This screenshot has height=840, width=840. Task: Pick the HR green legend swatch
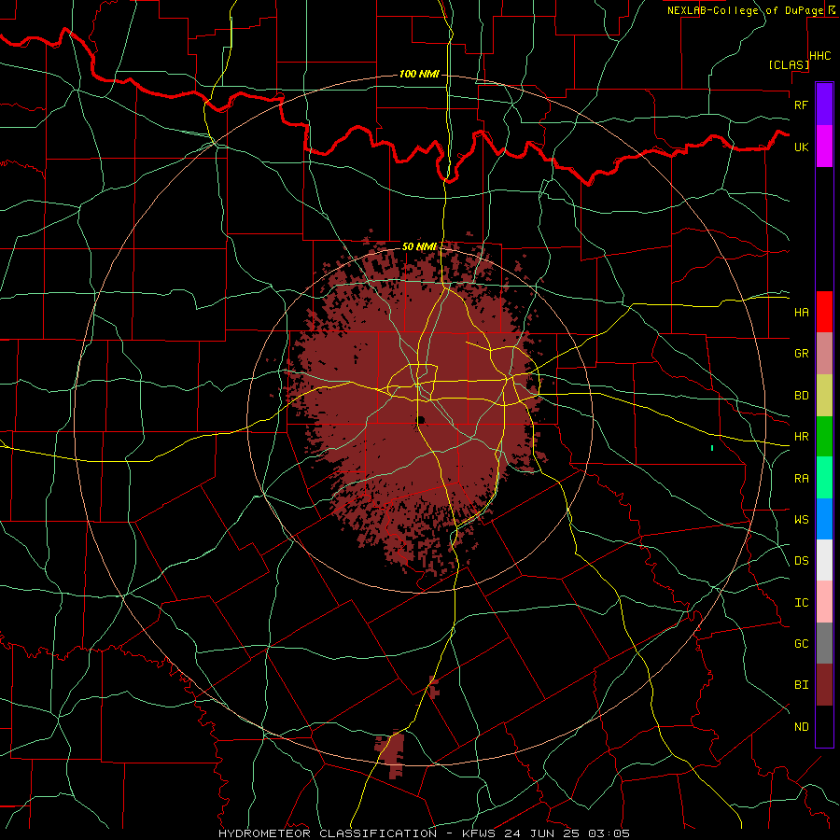[824, 436]
